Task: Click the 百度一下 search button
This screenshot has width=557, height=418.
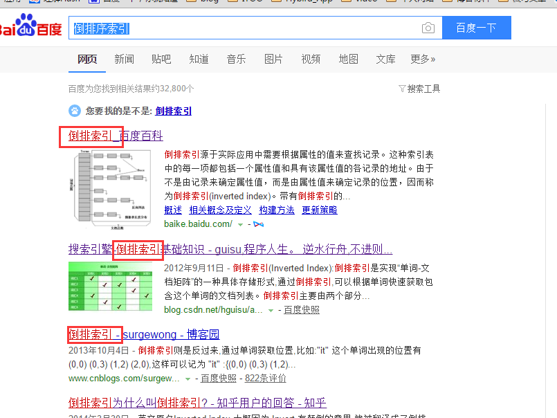Action: 476,28
